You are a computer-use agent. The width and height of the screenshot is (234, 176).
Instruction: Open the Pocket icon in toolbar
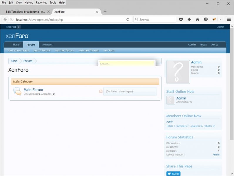click(x=181, y=19)
